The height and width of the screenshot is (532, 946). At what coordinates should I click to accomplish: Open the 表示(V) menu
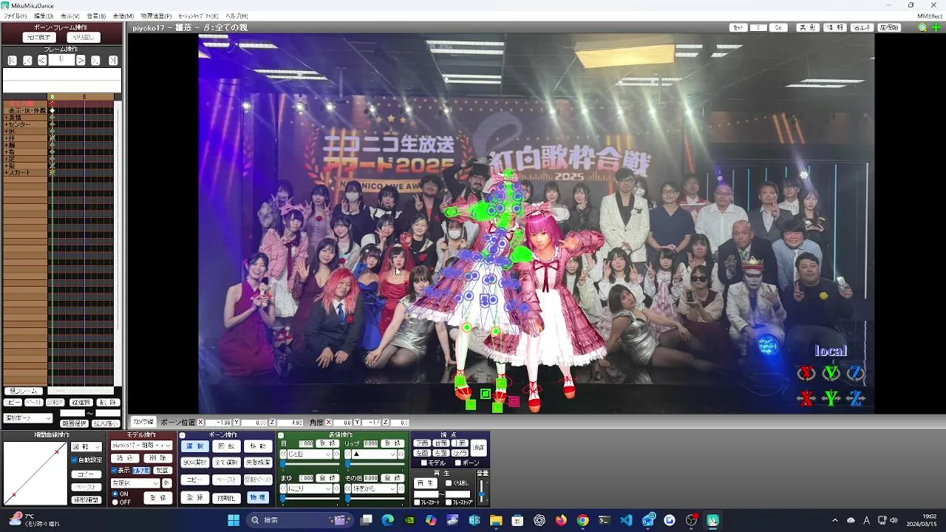click(70, 16)
